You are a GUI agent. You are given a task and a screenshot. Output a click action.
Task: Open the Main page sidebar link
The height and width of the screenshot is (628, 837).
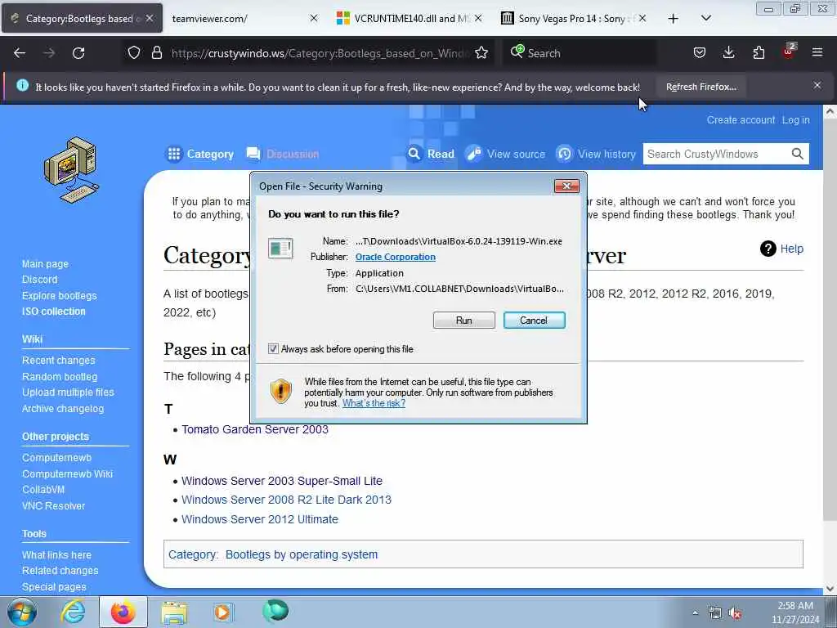tap(45, 264)
